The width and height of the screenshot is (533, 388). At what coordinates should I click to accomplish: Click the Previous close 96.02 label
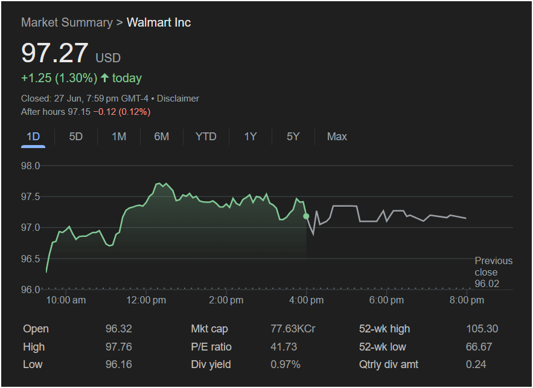tap(493, 272)
